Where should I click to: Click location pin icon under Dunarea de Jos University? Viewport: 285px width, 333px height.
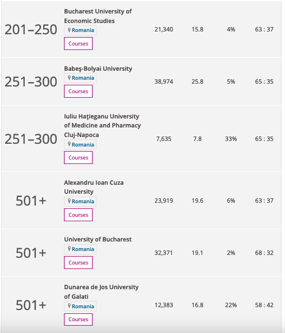point(69,306)
